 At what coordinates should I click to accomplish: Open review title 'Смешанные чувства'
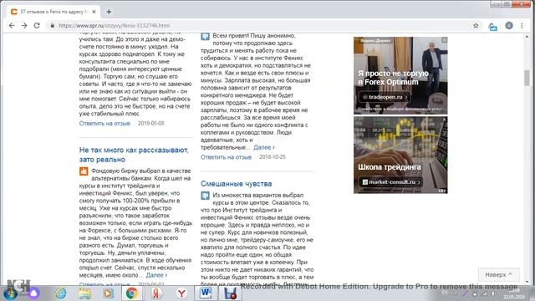(236, 184)
